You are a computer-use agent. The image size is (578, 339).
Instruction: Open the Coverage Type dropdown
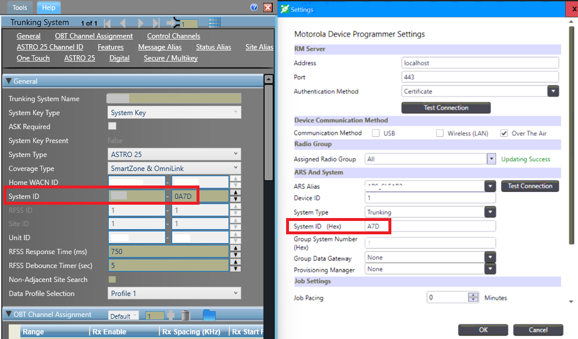click(174, 169)
